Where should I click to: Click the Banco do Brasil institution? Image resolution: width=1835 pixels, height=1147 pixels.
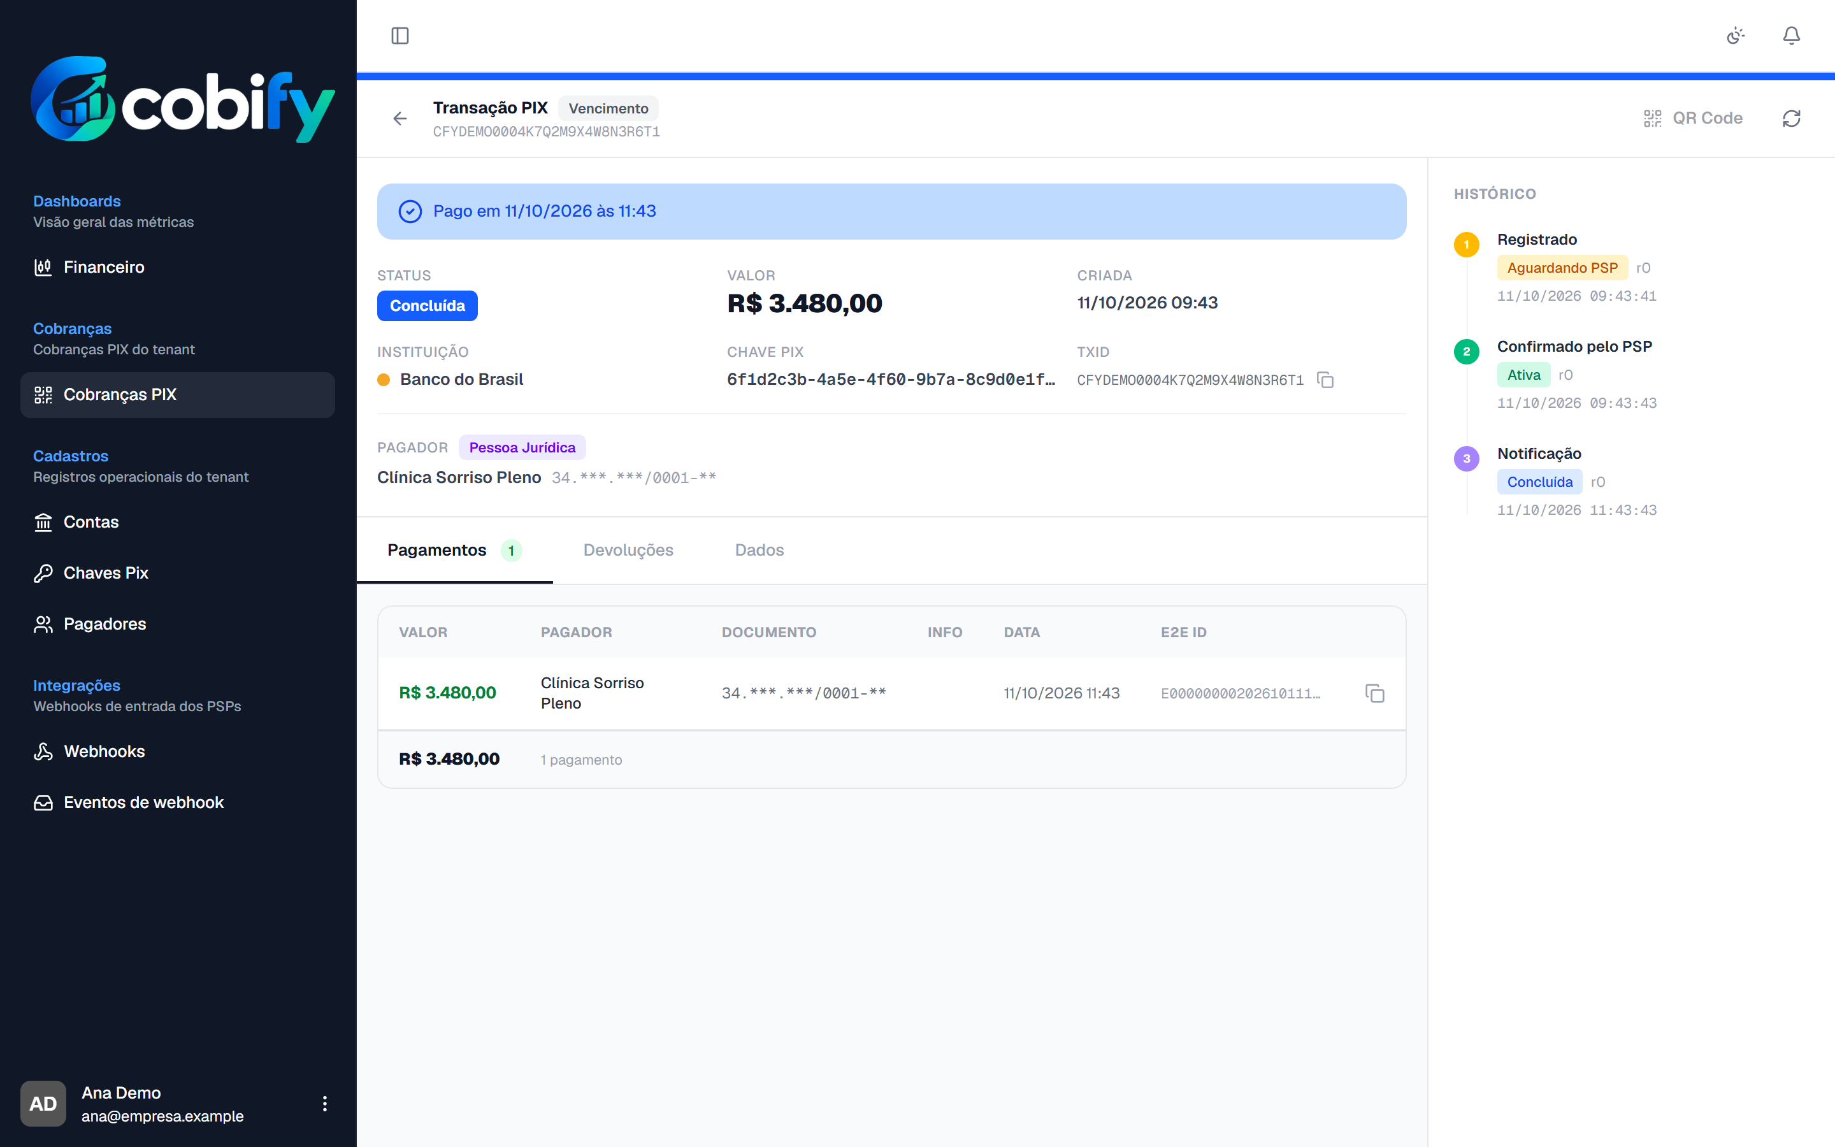click(x=450, y=379)
